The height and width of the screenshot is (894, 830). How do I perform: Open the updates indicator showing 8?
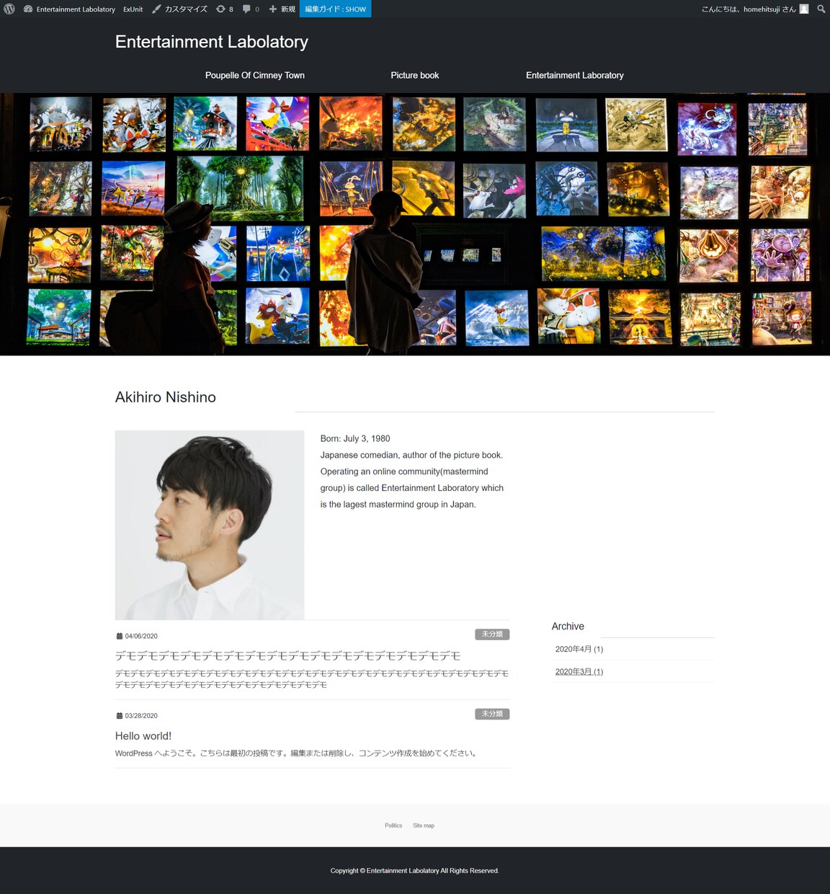click(224, 9)
